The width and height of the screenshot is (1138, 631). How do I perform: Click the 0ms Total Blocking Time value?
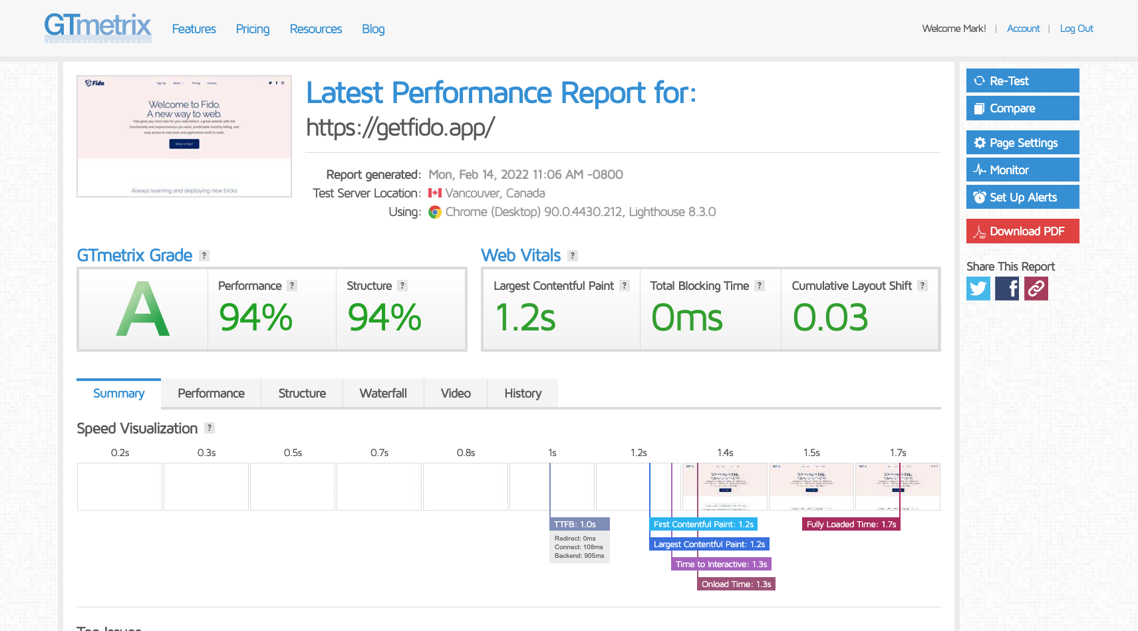[x=687, y=317]
